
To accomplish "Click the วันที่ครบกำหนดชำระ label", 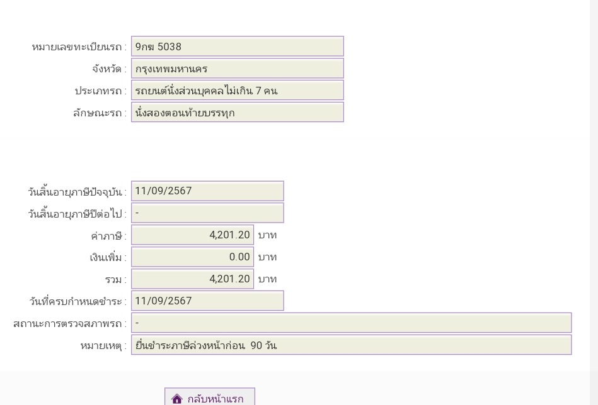I will tap(78, 301).
